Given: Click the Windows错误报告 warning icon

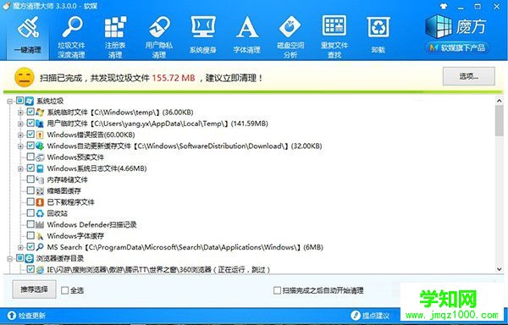Looking at the screenshot, I should (x=40, y=135).
